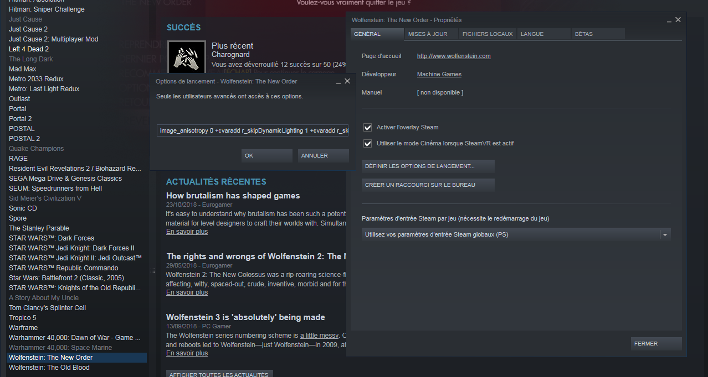Click the launch options text field
The width and height of the screenshot is (708, 377).
click(253, 130)
